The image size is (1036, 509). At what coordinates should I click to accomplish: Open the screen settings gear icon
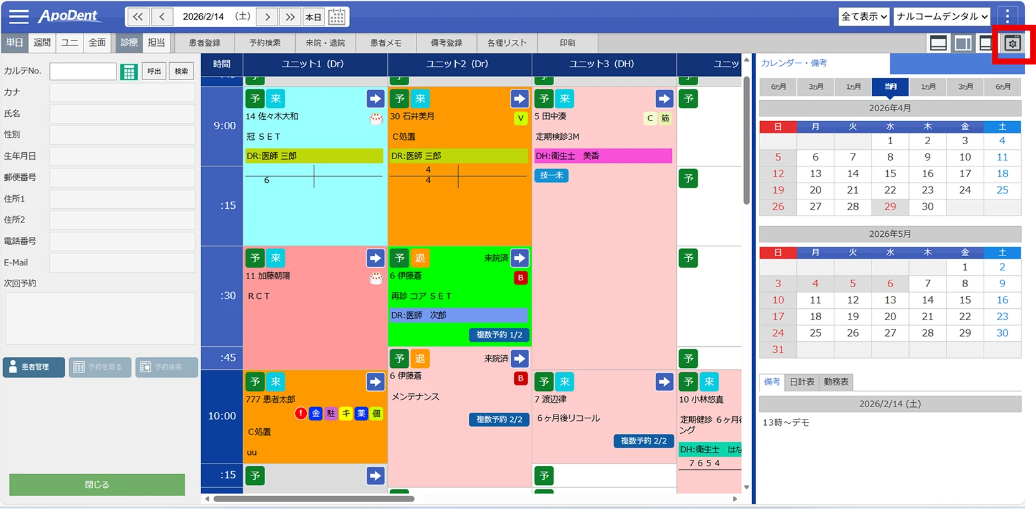[1013, 43]
